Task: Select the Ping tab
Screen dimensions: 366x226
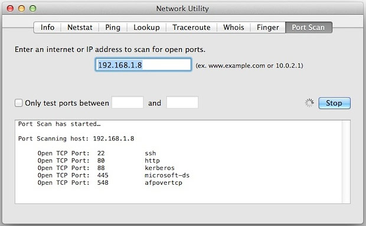Action: coord(113,27)
